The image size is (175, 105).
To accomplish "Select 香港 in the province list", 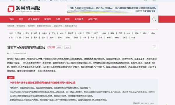I will pyautogui.click(x=117, y=38).
